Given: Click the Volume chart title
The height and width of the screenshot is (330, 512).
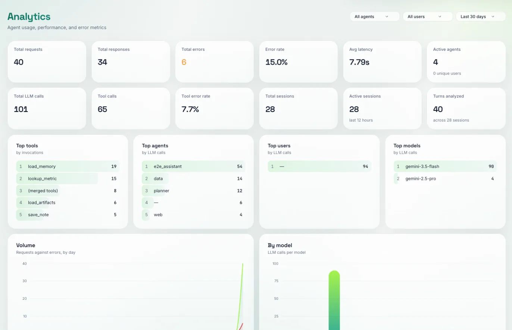Looking at the screenshot, I should coord(26,245).
